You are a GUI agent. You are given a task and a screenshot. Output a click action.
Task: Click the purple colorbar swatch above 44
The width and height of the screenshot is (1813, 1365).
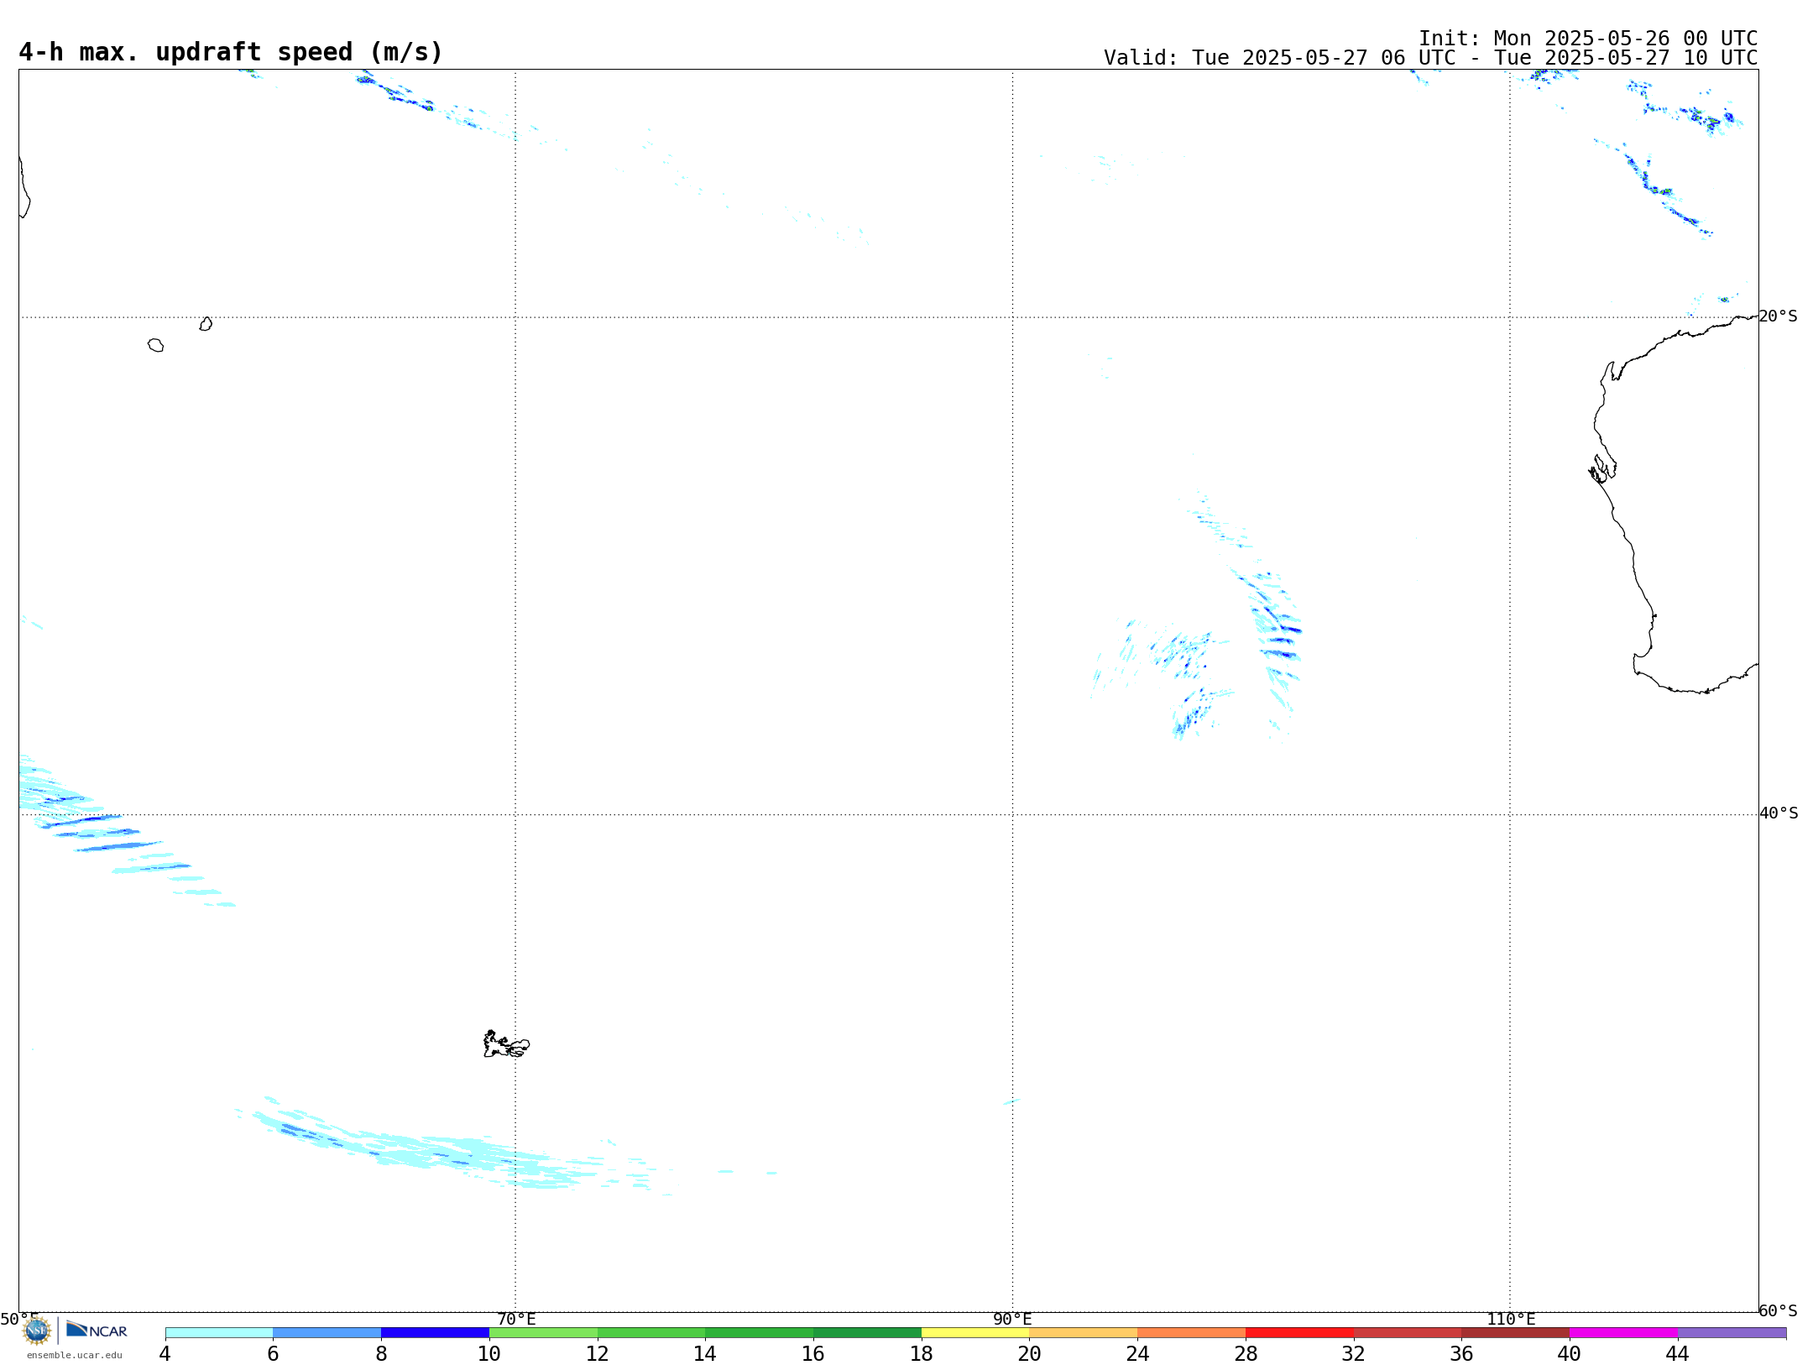pyautogui.click(x=1732, y=1333)
